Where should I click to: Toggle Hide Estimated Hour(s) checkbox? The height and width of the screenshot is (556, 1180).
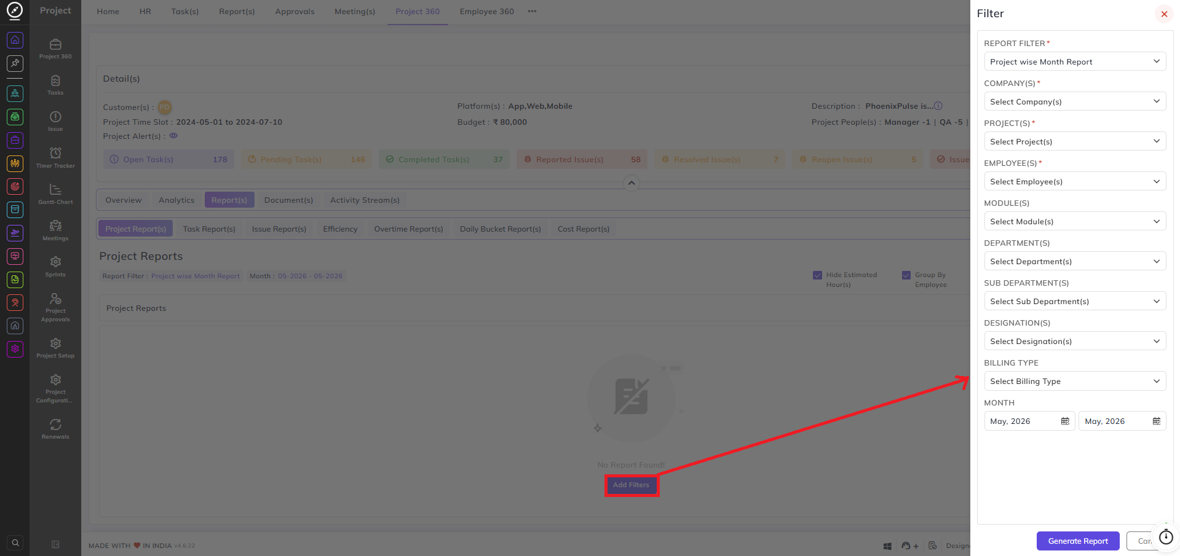click(817, 275)
